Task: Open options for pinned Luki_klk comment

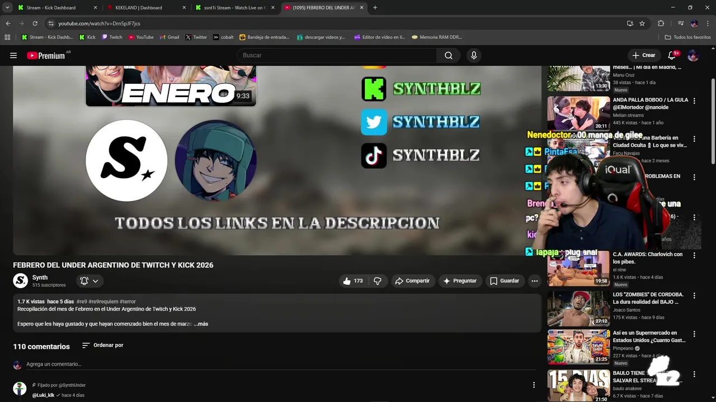Action: 534,385
